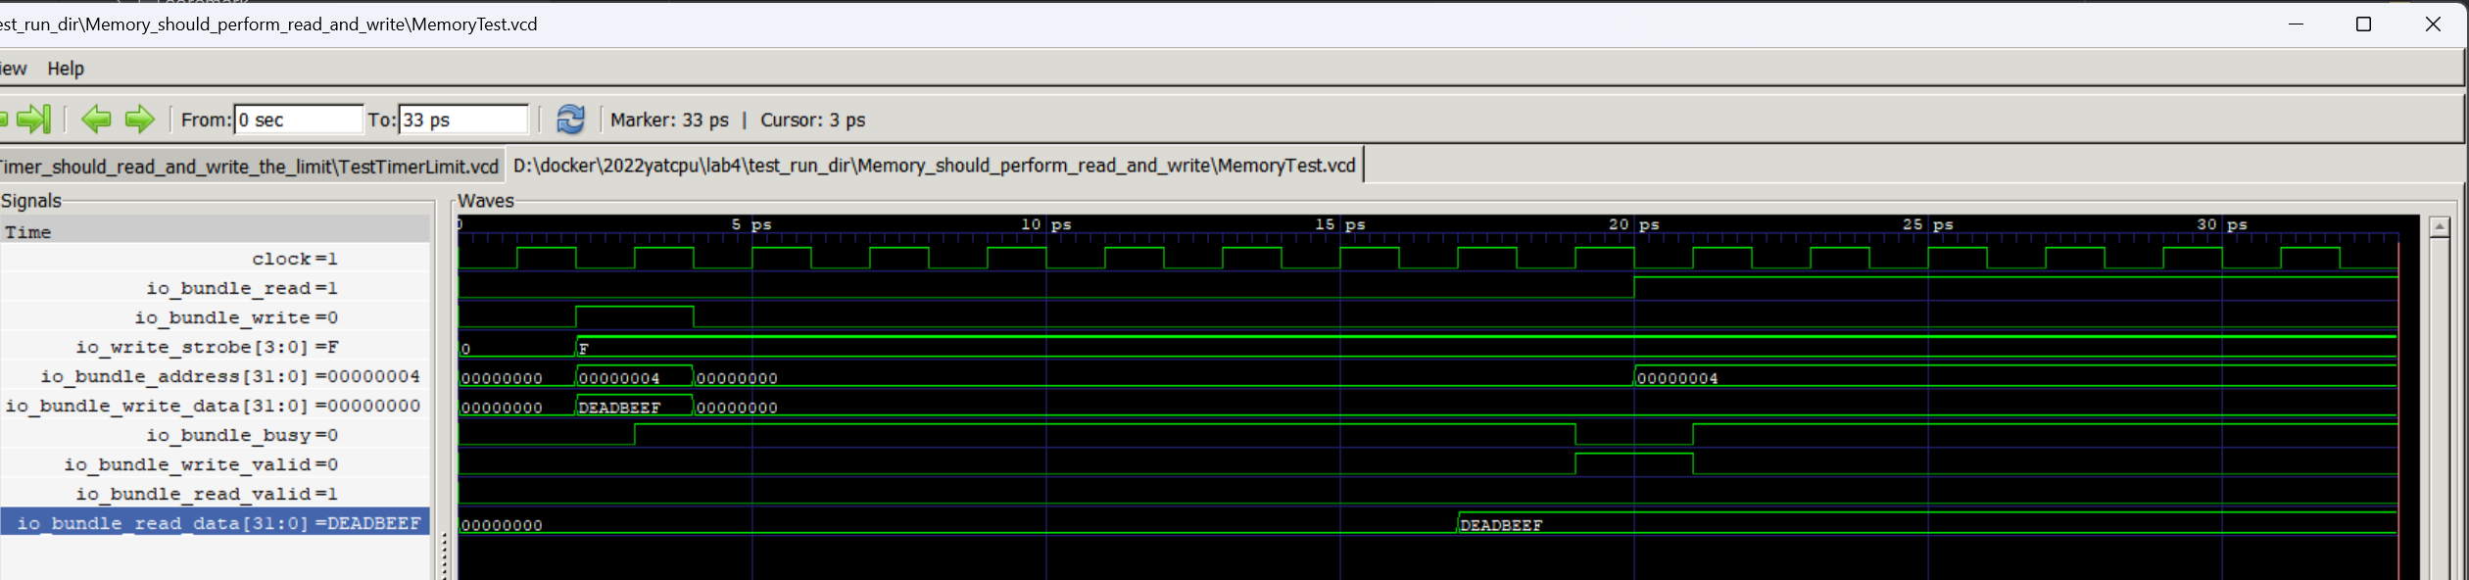Image resolution: width=2469 pixels, height=580 pixels.
Task: Click the DEADBEEF value in write_data waveform
Action: pos(619,408)
